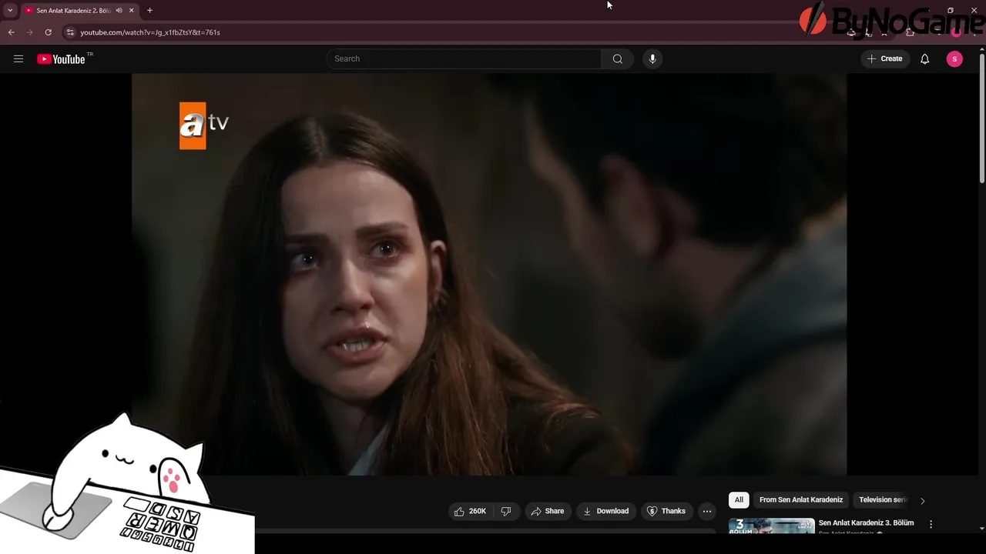Open more actions ellipsis under video

pos(707,511)
